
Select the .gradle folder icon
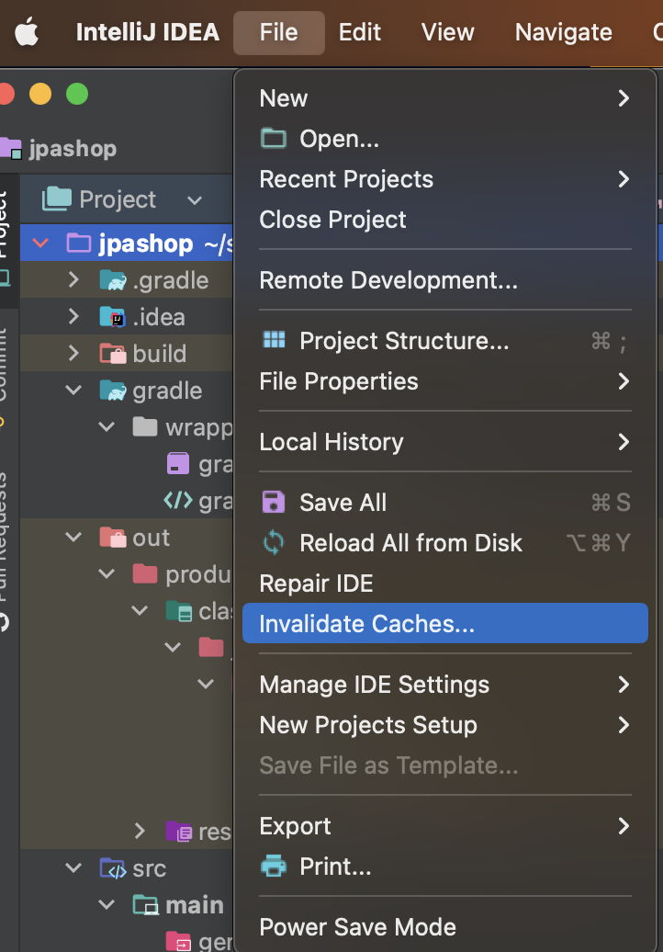[113, 280]
